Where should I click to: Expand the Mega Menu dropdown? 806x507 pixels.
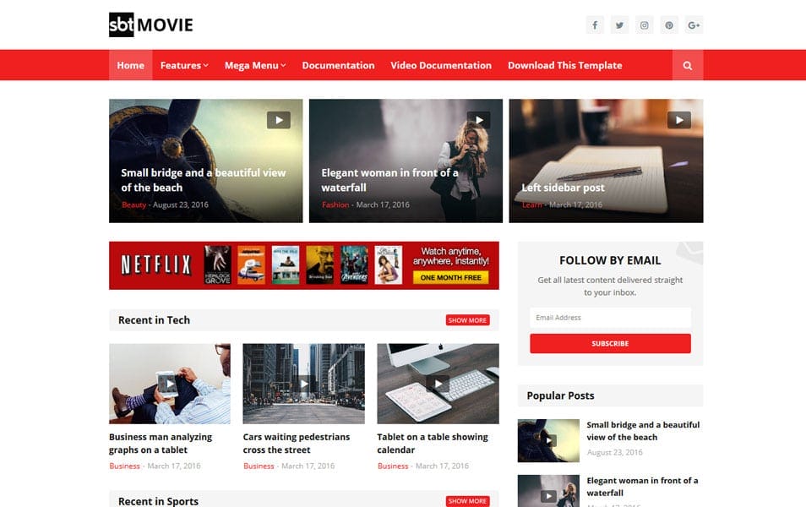pos(254,65)
